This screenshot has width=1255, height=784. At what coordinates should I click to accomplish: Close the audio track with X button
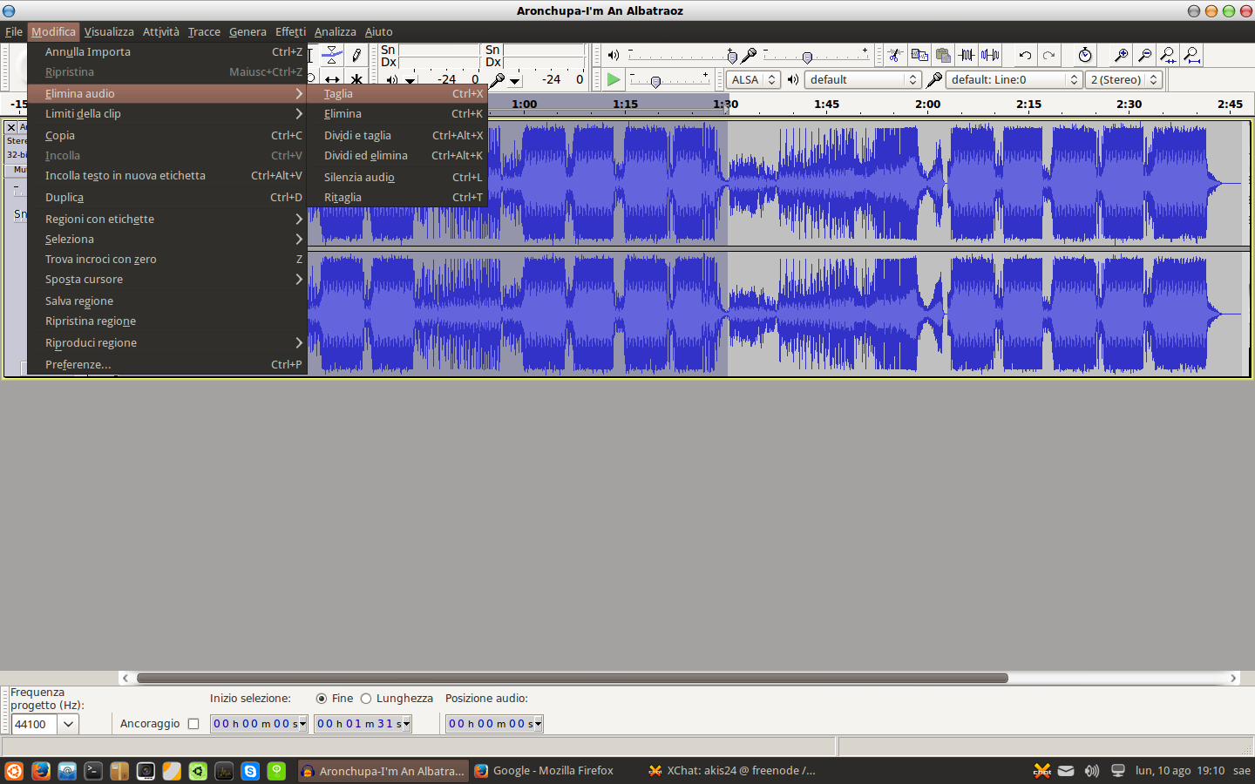11,127
